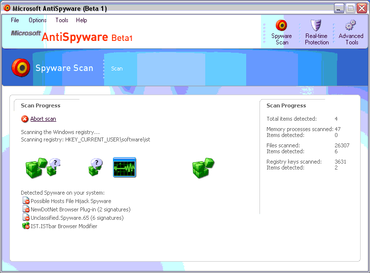Image resolution: width=370 pixels, height=273 pixels.
Task: Click the Abort scan link
Action: coord(43,119)
